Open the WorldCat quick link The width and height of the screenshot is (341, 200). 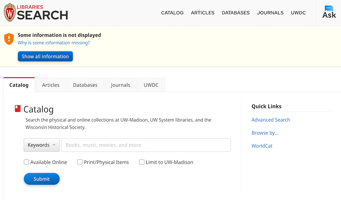click(x=262, y=146)
